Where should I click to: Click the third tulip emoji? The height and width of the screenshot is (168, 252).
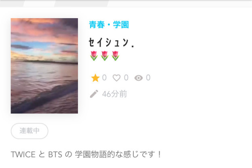click(x=115, y=56)
